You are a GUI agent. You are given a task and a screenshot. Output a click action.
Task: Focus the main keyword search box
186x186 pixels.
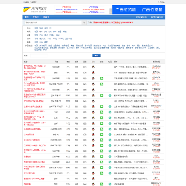coord(53,23)
